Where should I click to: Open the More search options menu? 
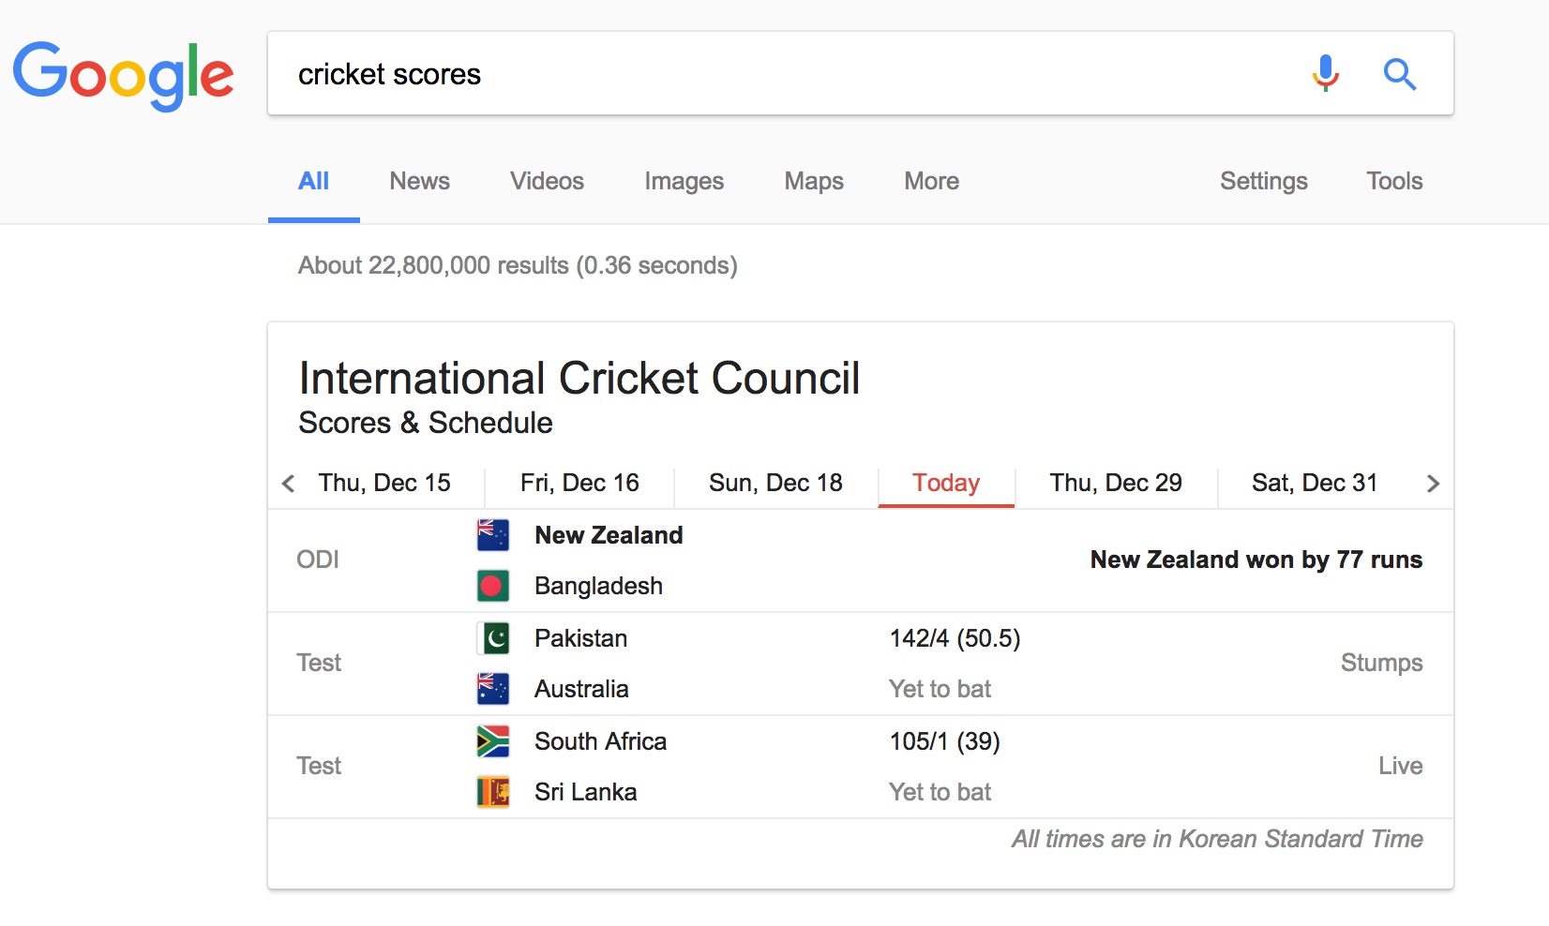[x=931, y=181]
